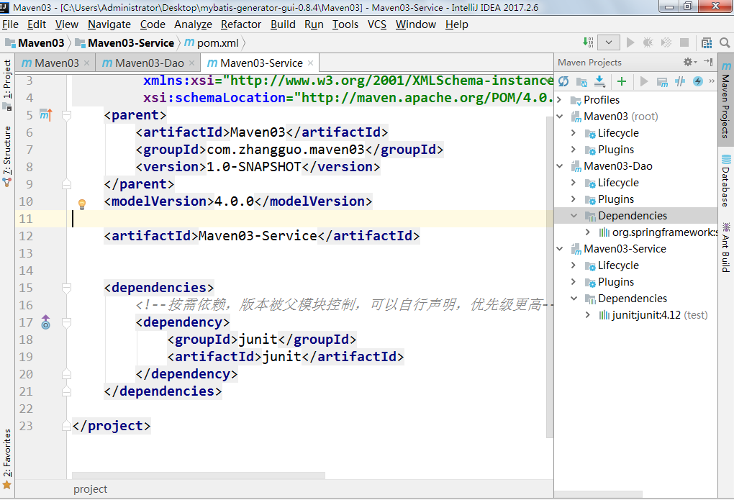Click the editor vertical scrollbar
The width and height of the screenshot is (734, 500).
coord(550,277)
